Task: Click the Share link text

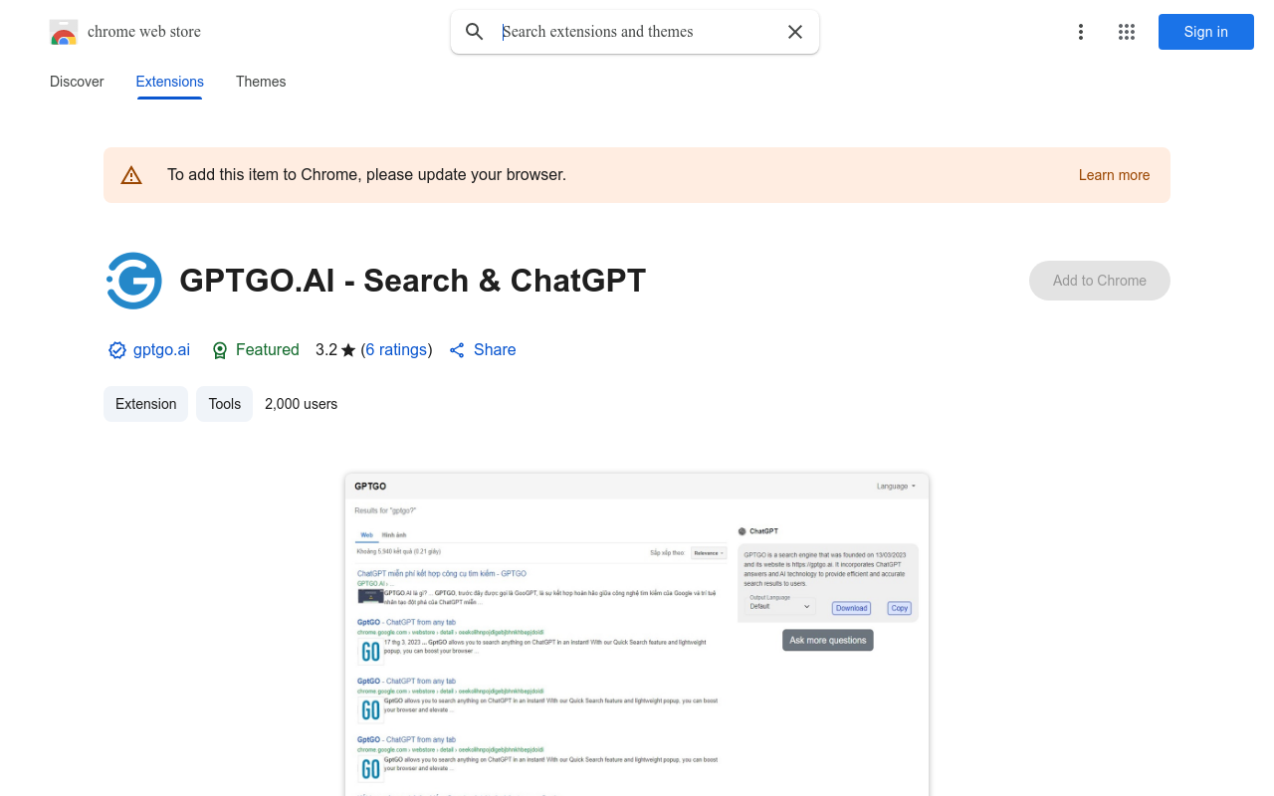Action: (495, 350)
